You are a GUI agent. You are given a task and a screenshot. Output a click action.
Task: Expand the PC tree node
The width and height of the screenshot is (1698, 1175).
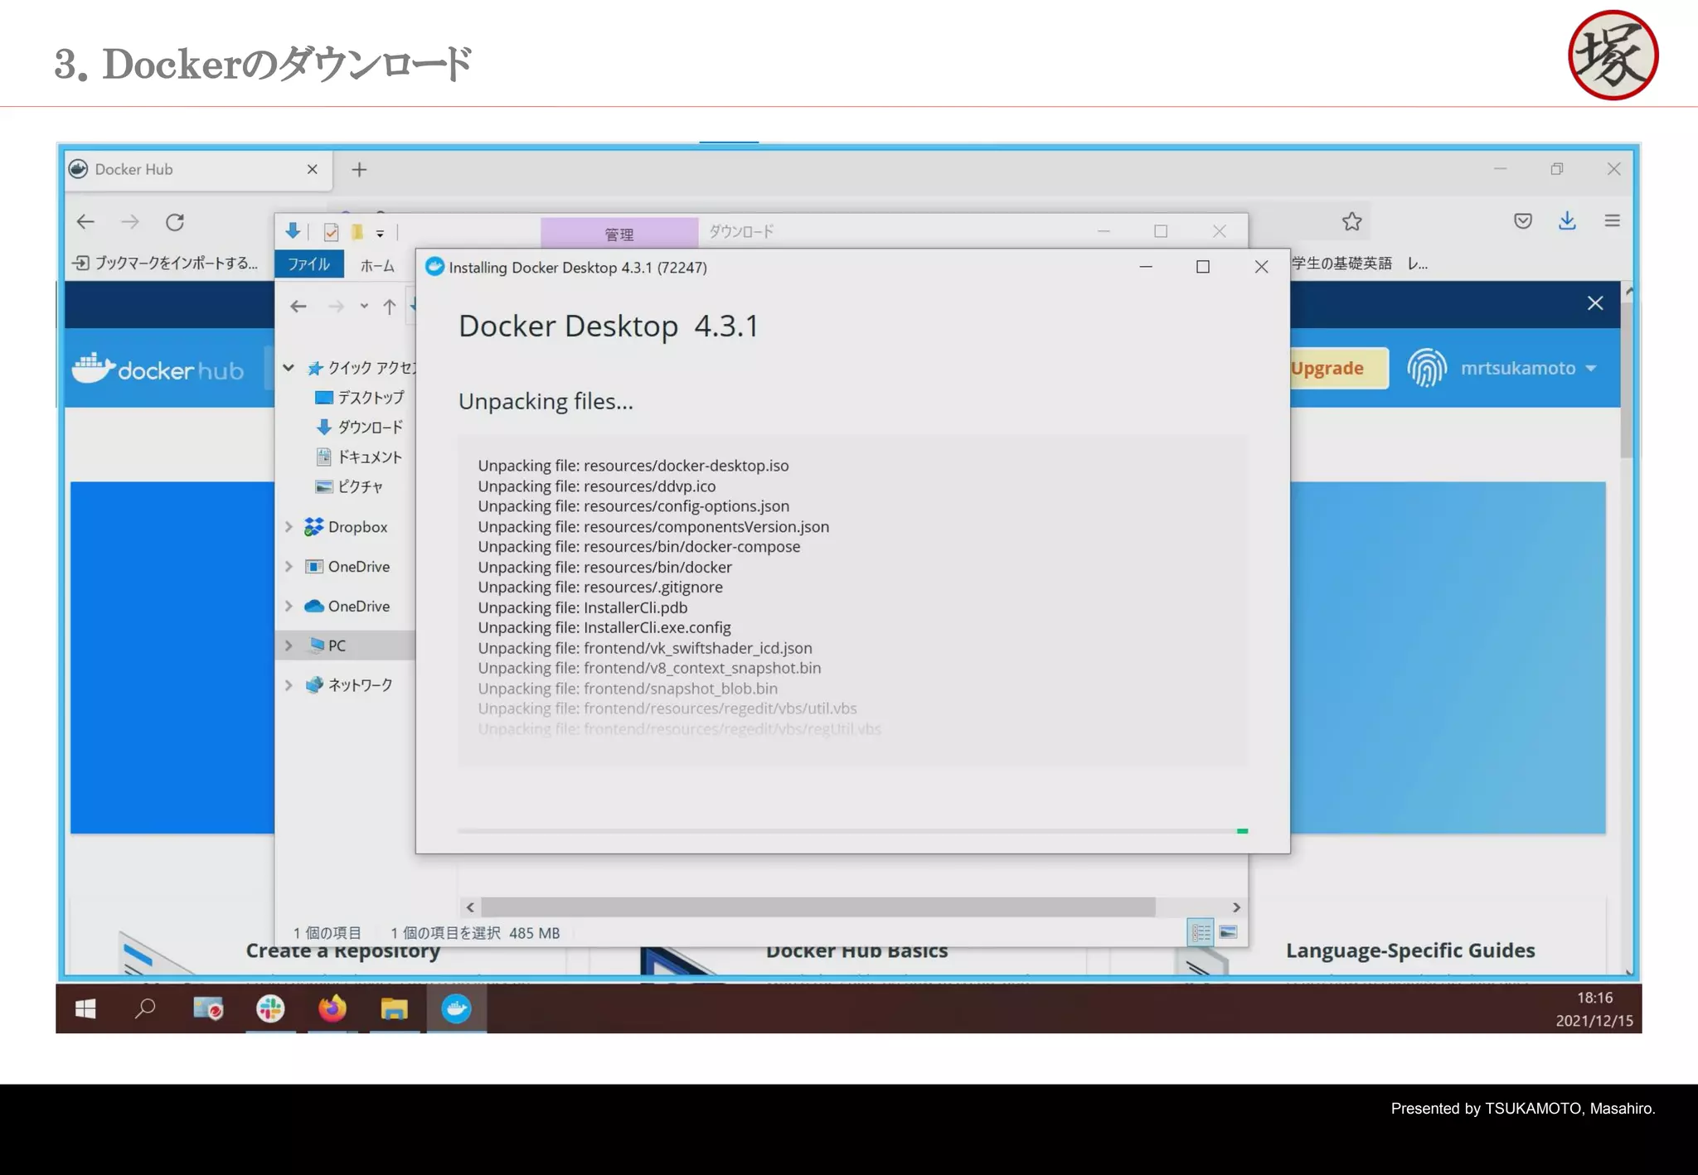coord(289,646)
